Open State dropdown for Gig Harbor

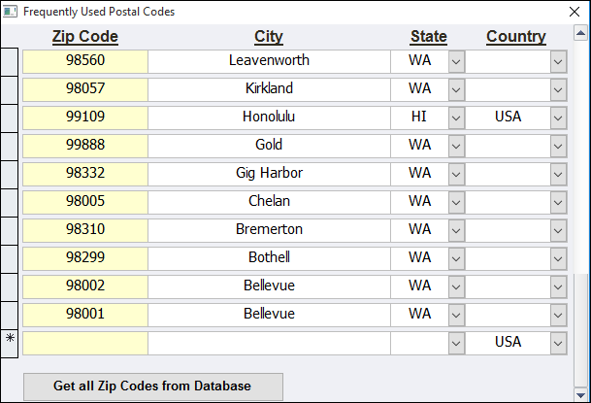click(457, 173)
